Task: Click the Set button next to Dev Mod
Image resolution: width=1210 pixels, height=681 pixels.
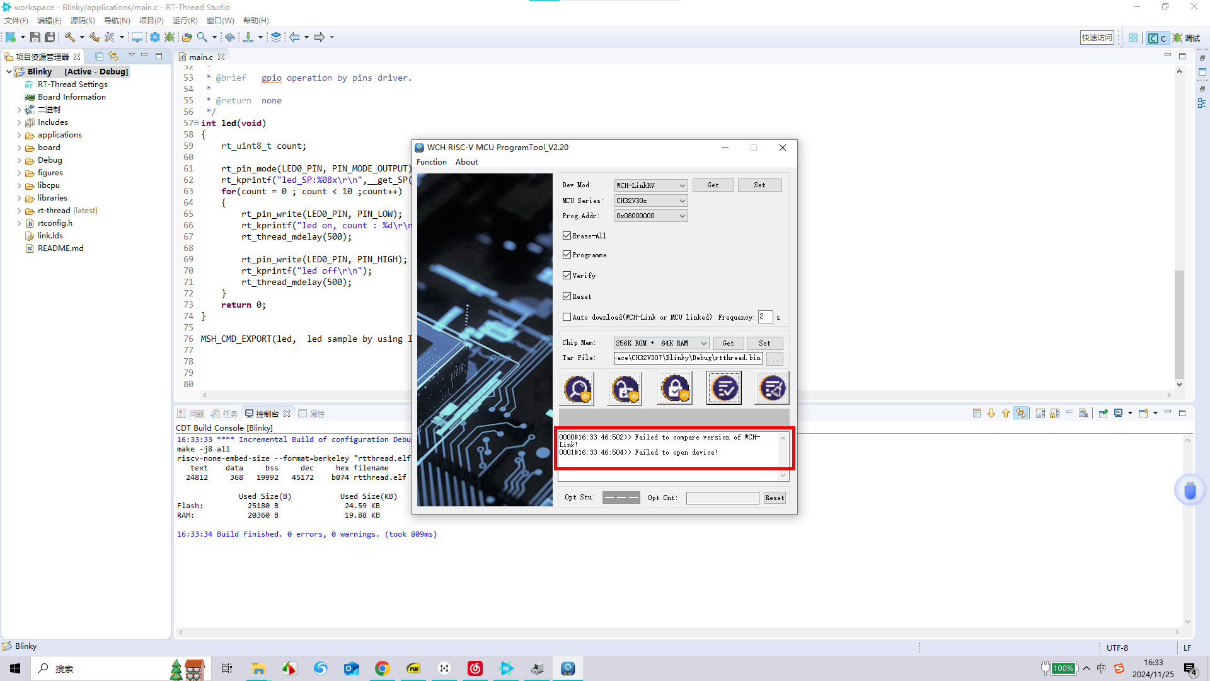Action: pyautogui.click(x=759, y=185)
